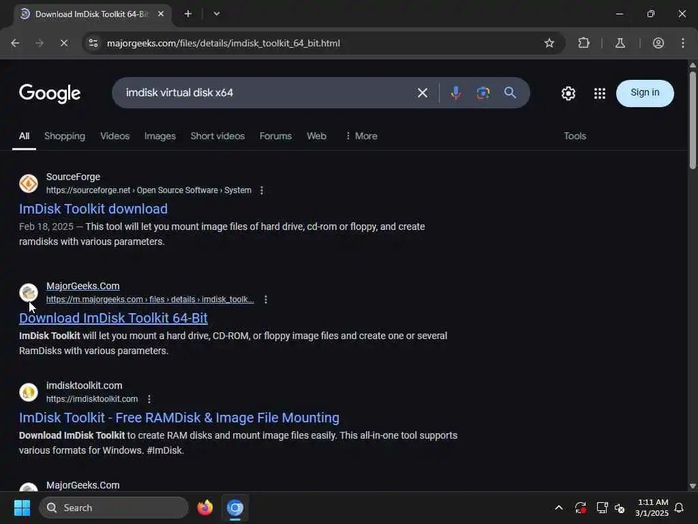Click the sync update tray icon

581,508
